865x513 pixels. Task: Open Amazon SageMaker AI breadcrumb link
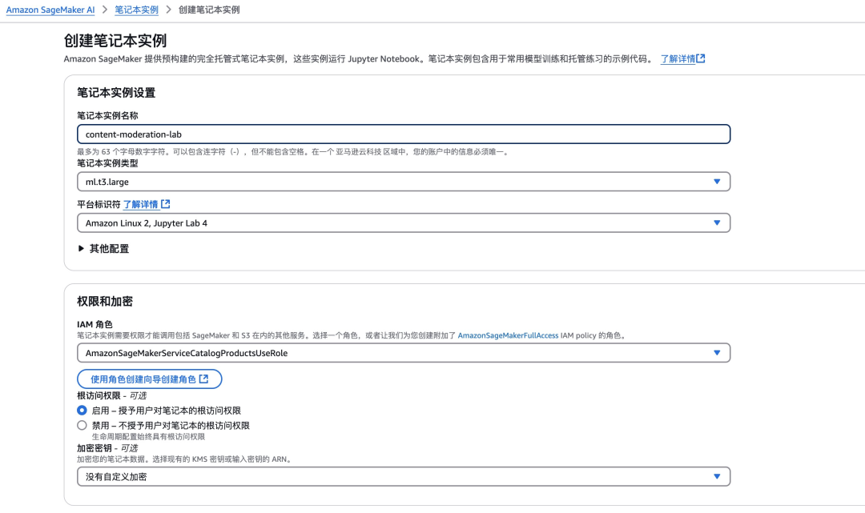[50, 10]
